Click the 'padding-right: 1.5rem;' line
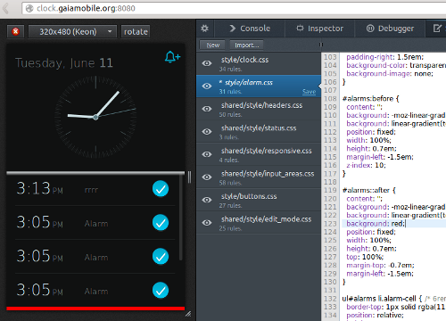The width and height of the screenshot is (446, 321). [x=385, y=57]
